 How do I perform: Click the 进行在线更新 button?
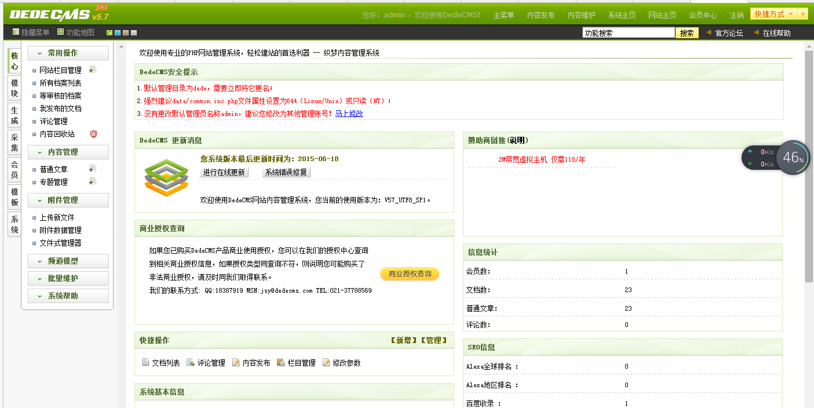pyautogui.click(x=224, y=172)
